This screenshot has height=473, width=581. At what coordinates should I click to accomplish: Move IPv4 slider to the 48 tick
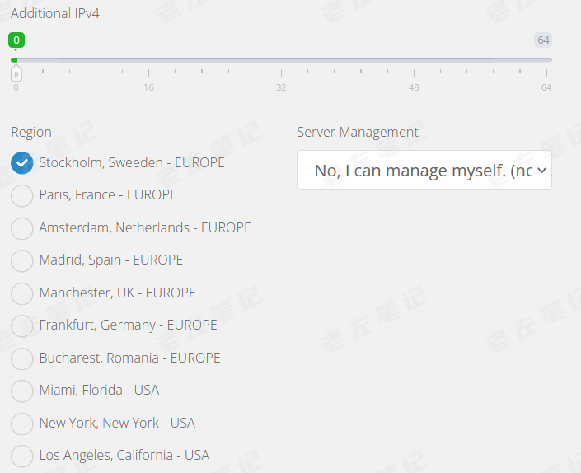tap(414, 60)
